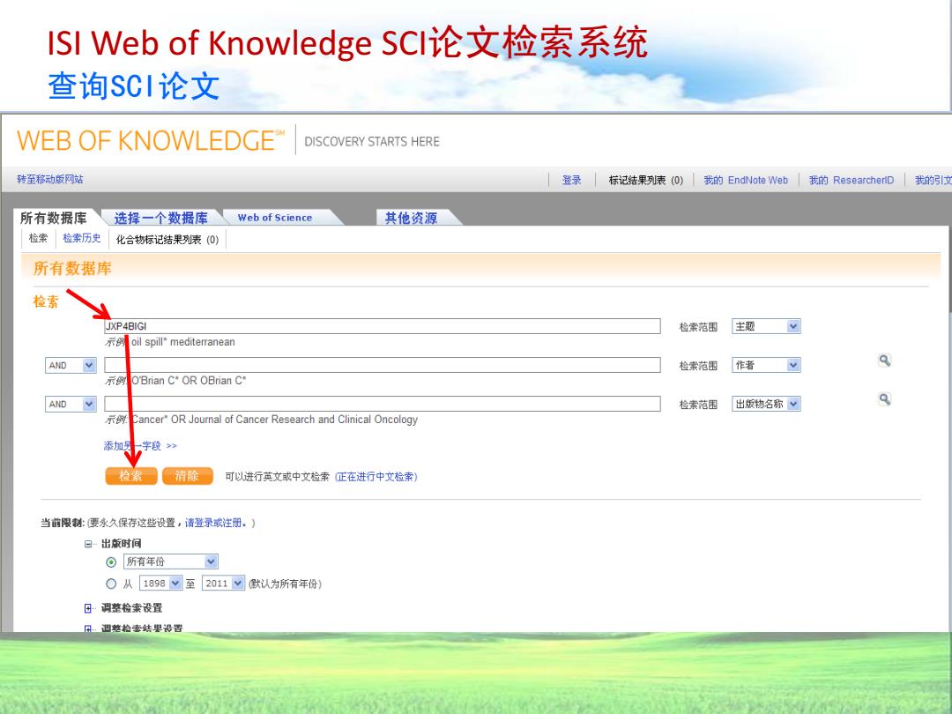
Task: Open the first AND operator dropdown
Action: (71, 366)
